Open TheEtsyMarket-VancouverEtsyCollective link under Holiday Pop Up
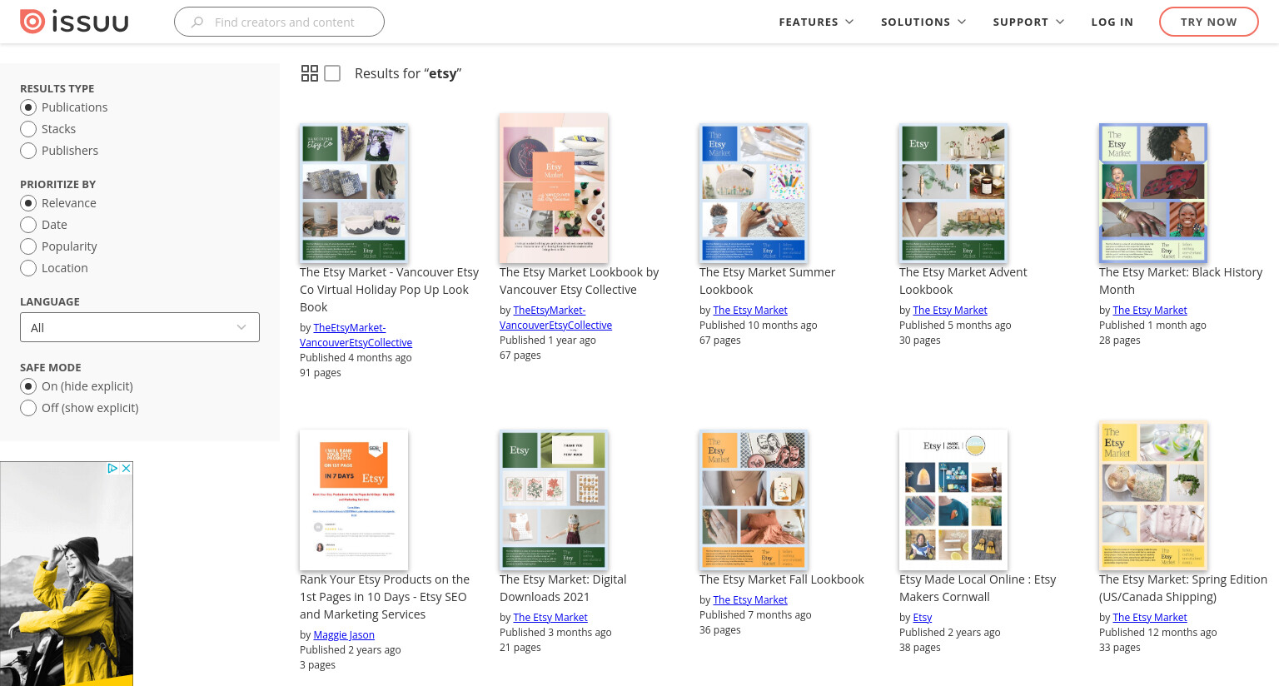 point(356,335)
